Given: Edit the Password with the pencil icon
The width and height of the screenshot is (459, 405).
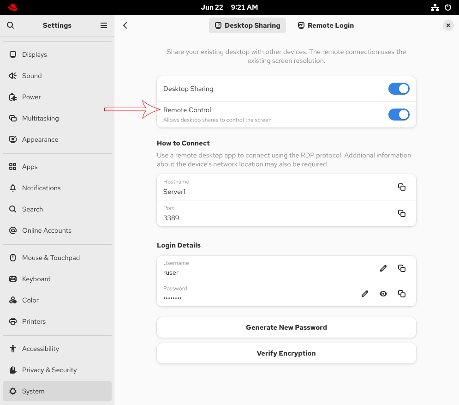Looking at the screenshot, I should click(x=365, y=294).
